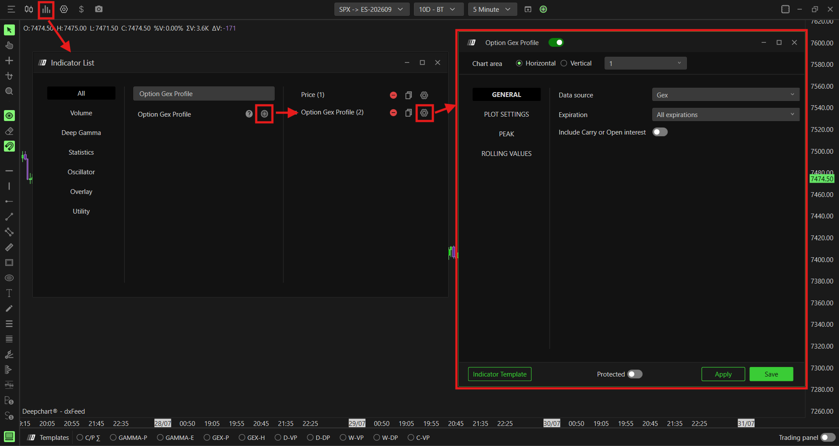Open chart settings gear in top toolbar
Viewport: 839px width, 446px height.
point(64,9)
